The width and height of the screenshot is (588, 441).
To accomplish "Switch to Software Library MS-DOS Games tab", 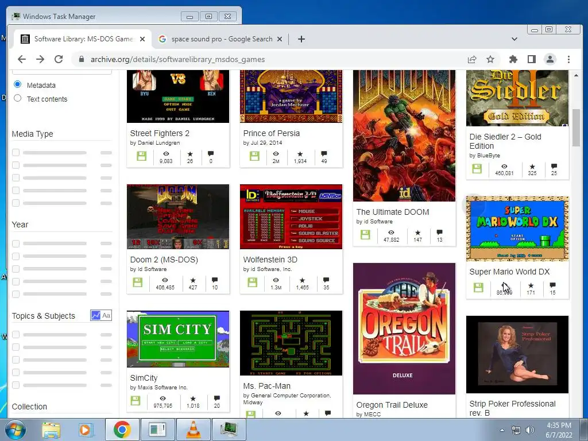I will (83, 39).
